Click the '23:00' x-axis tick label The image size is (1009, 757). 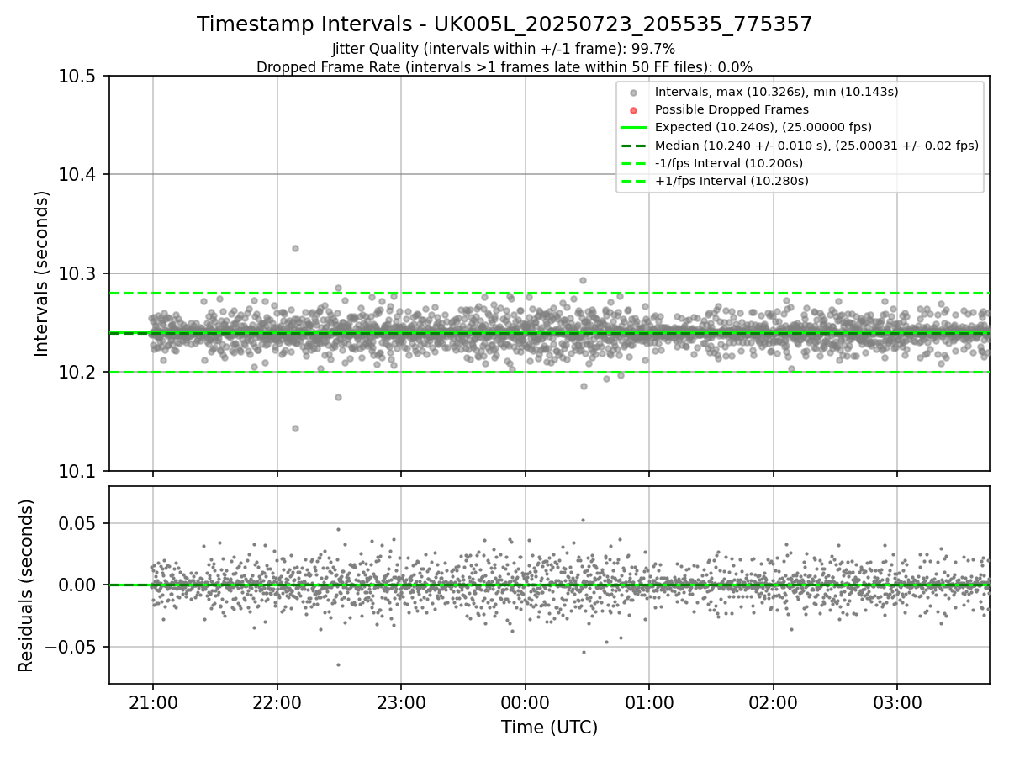point(400,701)
